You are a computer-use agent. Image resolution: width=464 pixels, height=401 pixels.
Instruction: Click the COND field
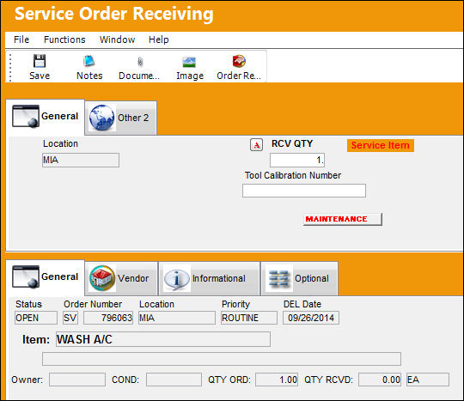point(174,380)
